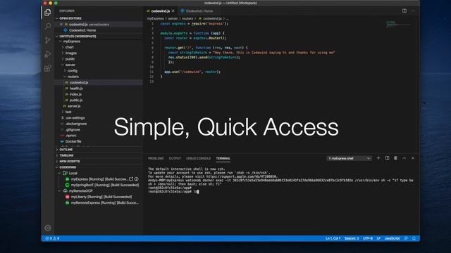This screenshot has width=451, height=253.
Task: Close the terminal panel
Action: click(413, 158)
